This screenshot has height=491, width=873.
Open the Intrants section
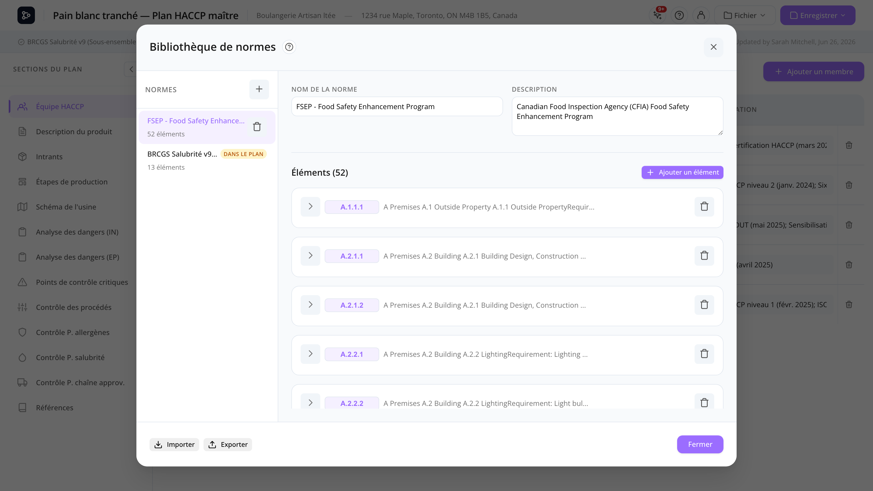[x=73, y=157]
